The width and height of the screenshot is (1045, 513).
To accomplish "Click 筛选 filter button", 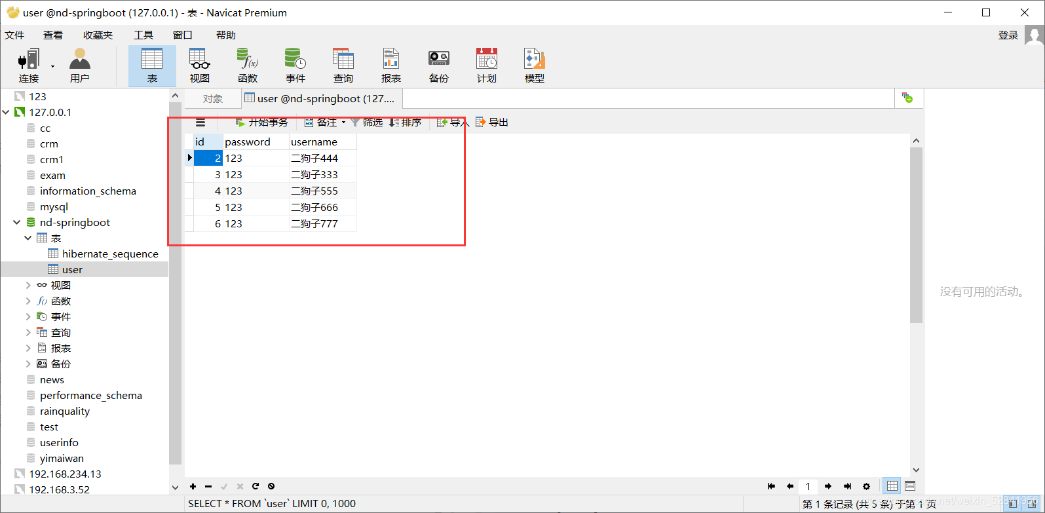I will (x=367, y=123).
